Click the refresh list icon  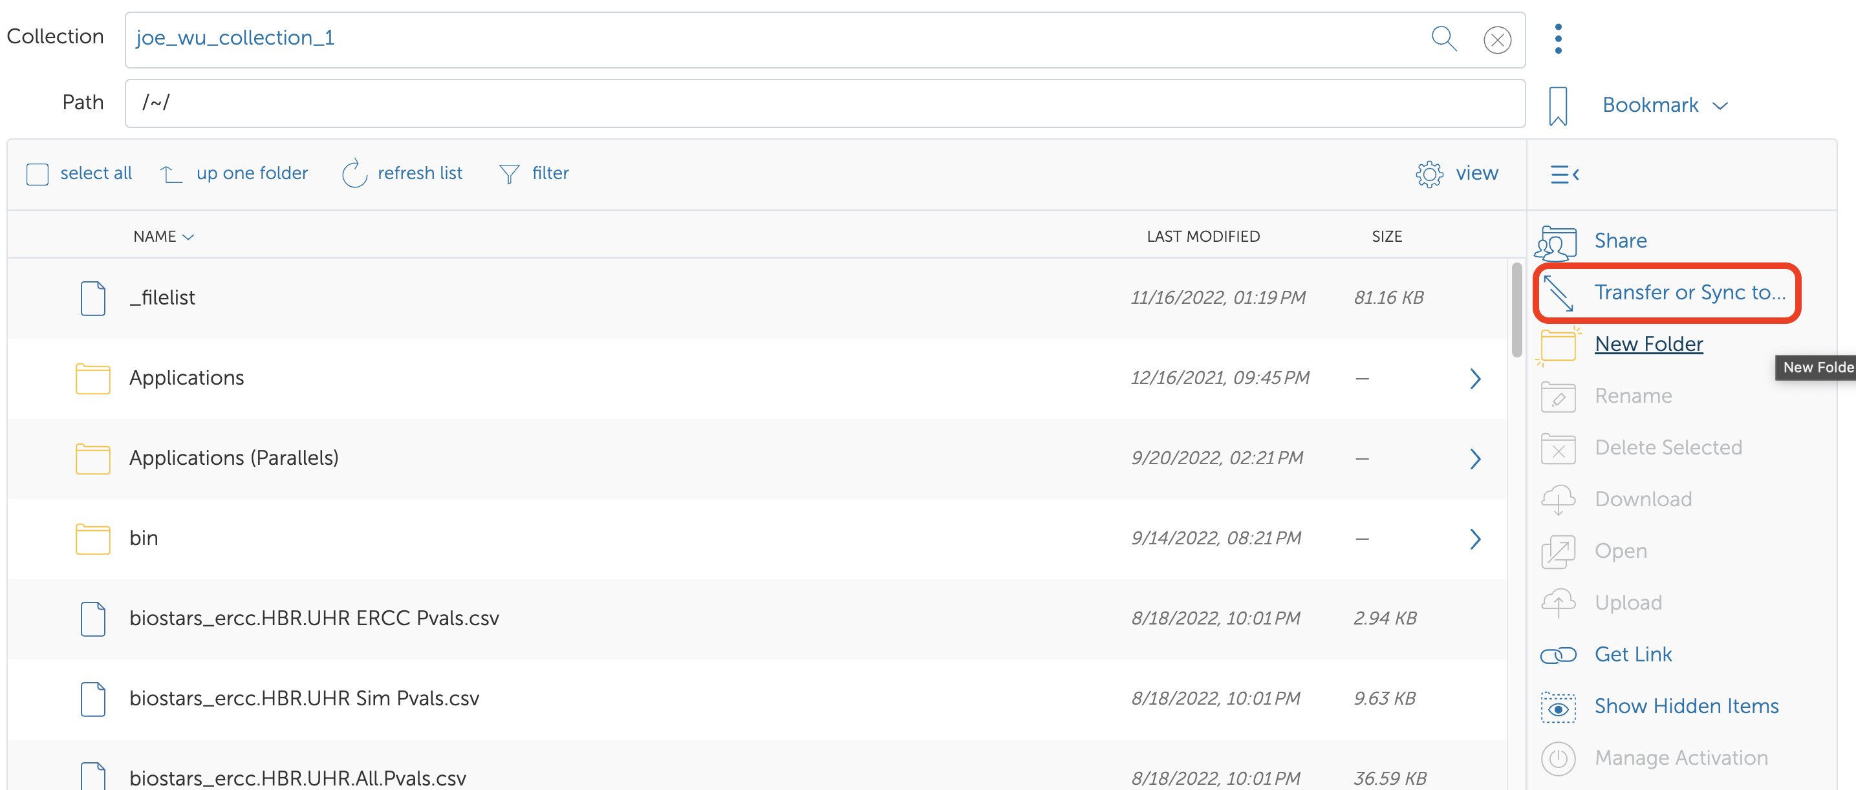coord(354,173)
